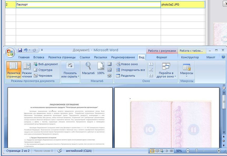Switch to Черновик draft view
This screenshot has width=227, height=156.
coord(43,76)
